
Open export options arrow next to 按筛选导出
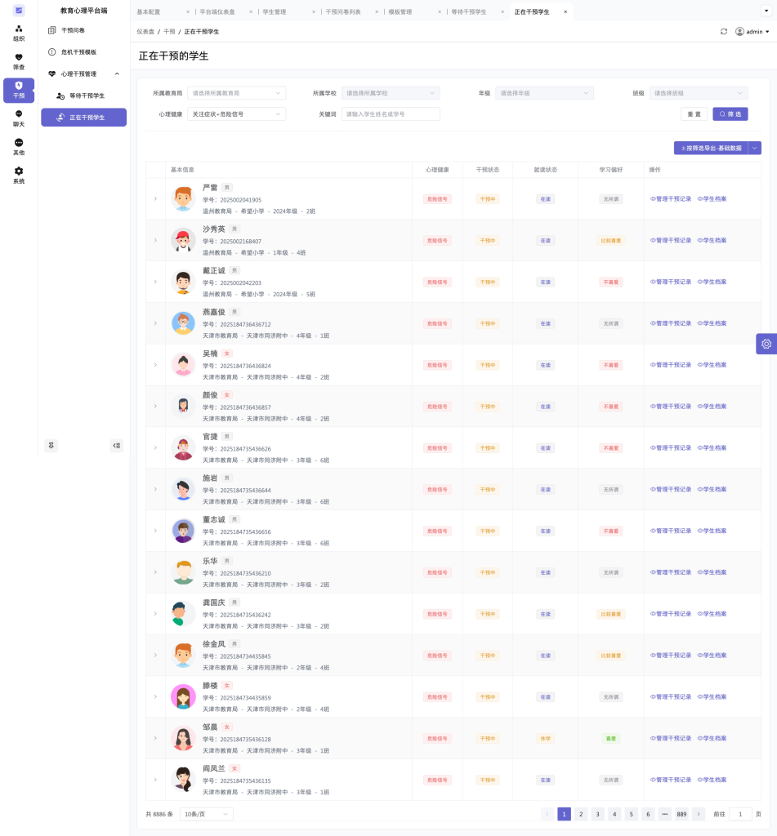pos(755,148)
